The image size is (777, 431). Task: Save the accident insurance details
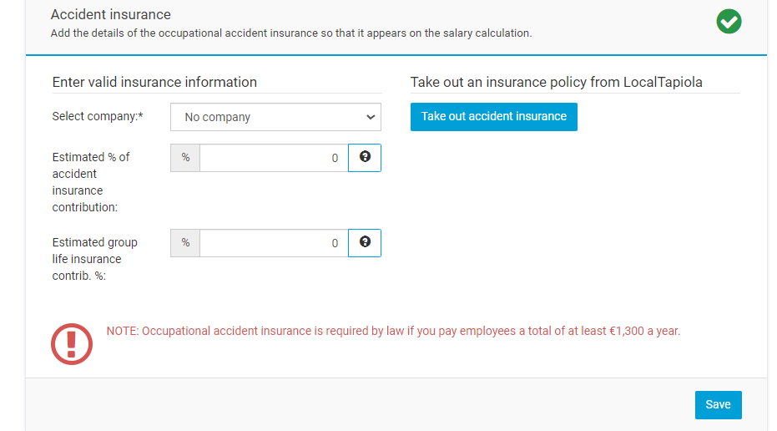(718, 404)
